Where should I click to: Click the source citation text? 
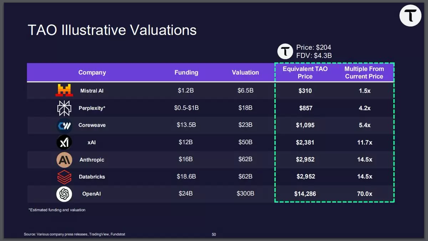tap(75, 234)
